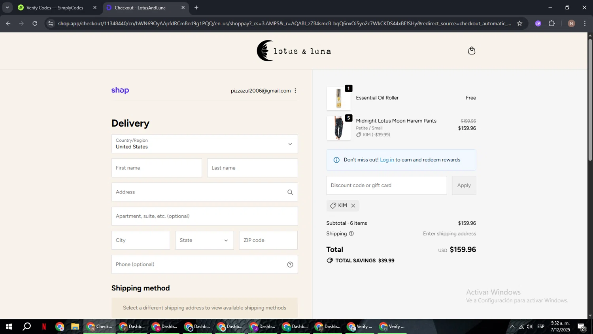The width and height of the screenshot is (593, 334).
Task: Launch Netflix from the taskbar
Action: (x=44, y=327)
